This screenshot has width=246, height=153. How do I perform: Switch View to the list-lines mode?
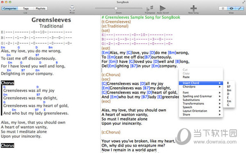coord(223,9)
